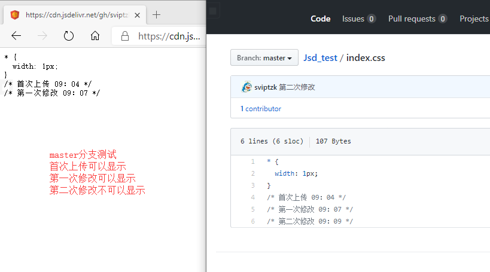Click the sviptzk username link

pos(265,87)
